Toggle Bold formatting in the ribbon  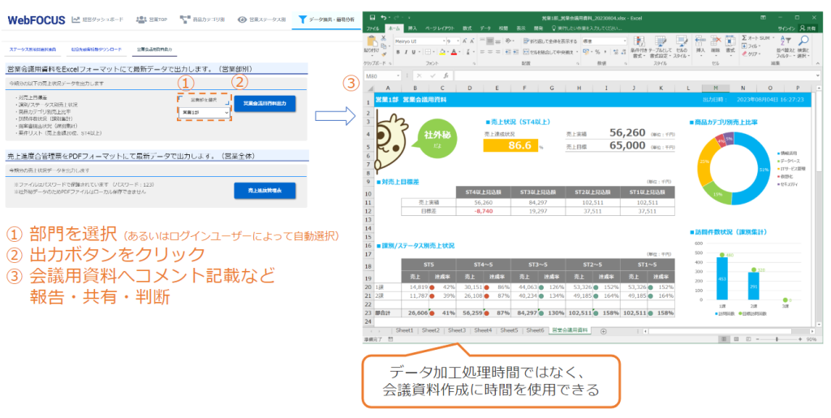coord(398,51)
